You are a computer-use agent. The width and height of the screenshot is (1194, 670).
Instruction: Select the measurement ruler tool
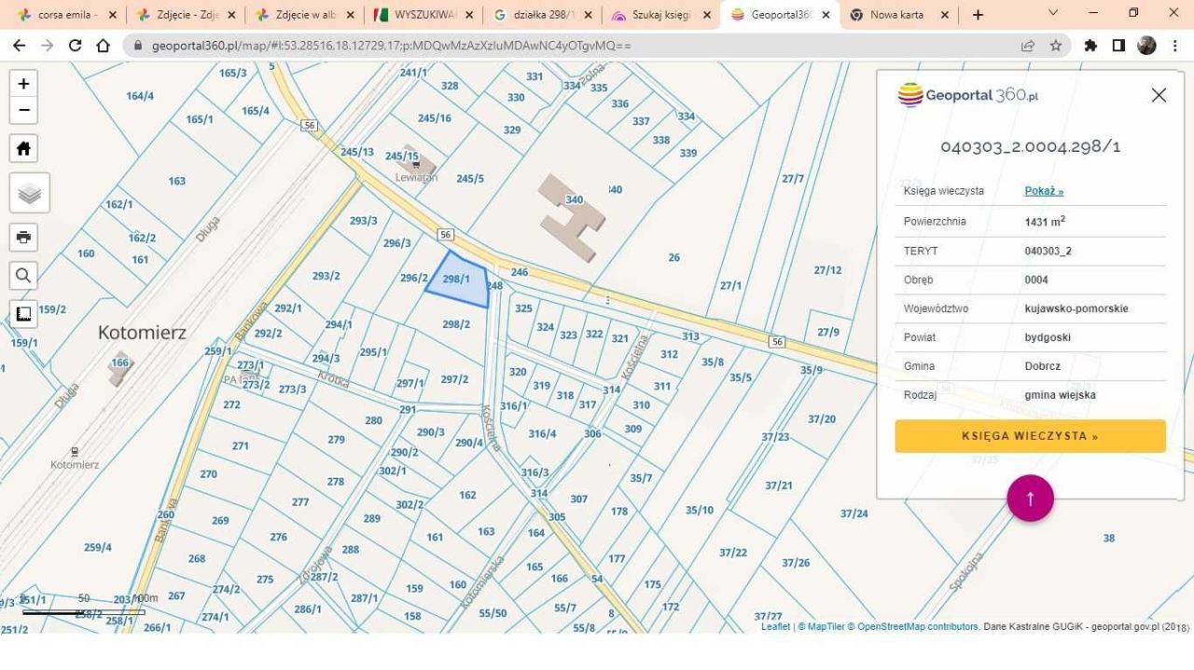pyautogui.click(x=23, y=313)
